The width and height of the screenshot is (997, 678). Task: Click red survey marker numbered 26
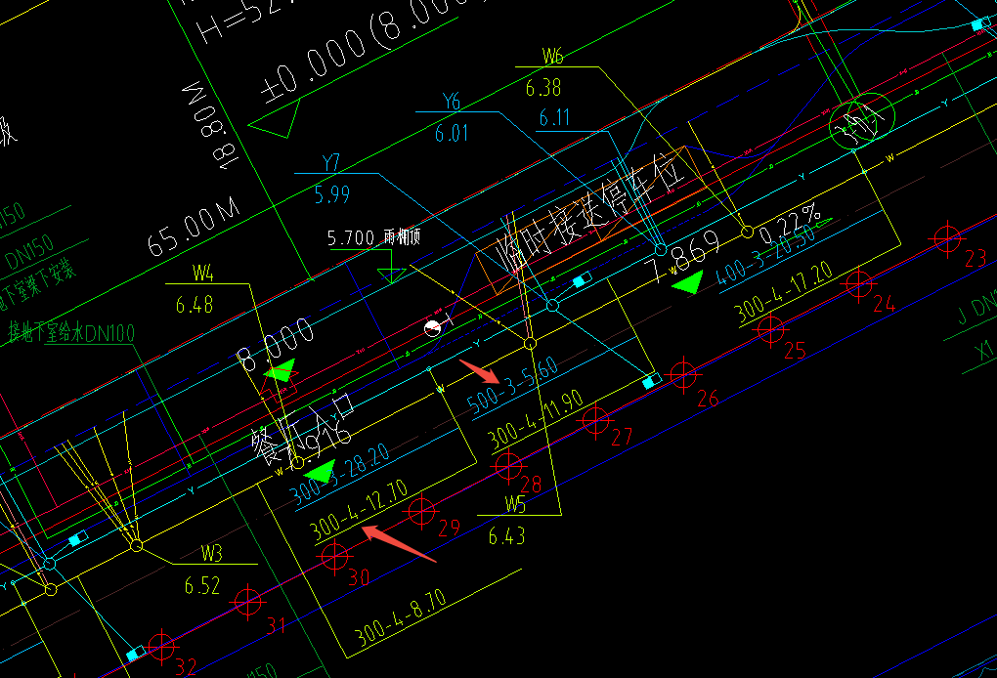(x=683, y=375)
